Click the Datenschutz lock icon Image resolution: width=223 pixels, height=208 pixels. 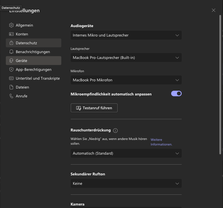[x=11, y=43]
